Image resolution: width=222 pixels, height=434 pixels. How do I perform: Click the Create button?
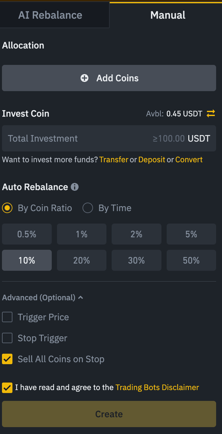109,414
